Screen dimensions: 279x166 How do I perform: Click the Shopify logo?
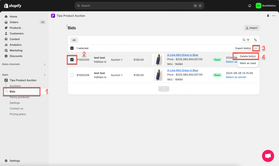click(x=13, y=6)
